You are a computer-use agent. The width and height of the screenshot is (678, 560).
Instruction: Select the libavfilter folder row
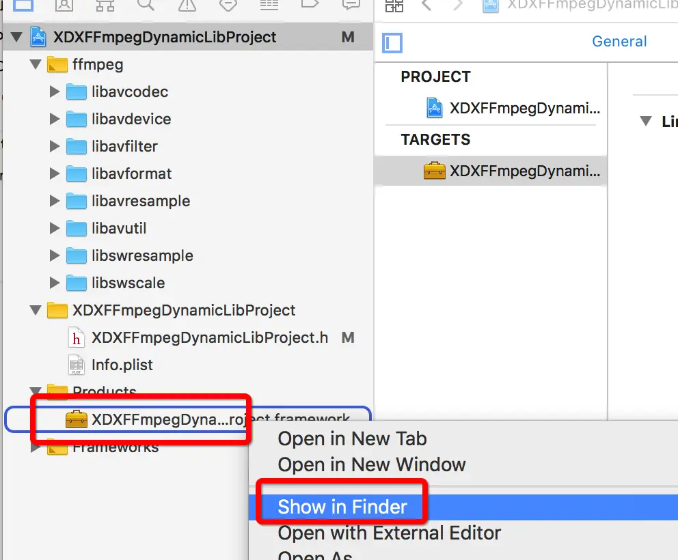point(188,146)
